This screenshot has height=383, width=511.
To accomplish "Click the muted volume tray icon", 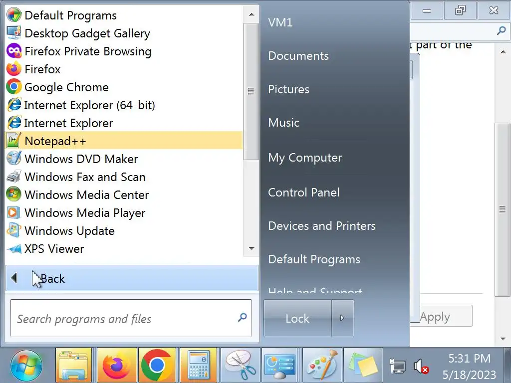I will pyautogui.click(x=421, y=366).
